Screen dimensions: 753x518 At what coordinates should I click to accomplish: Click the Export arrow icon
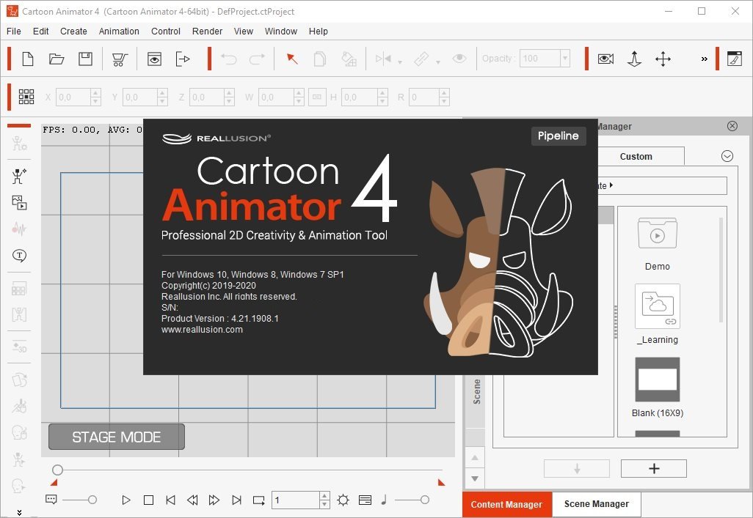(183, 59)
